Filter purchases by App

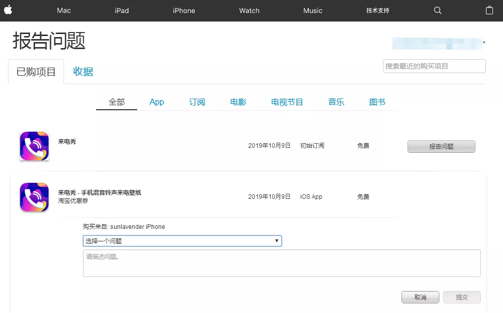[x=157, y=102]
